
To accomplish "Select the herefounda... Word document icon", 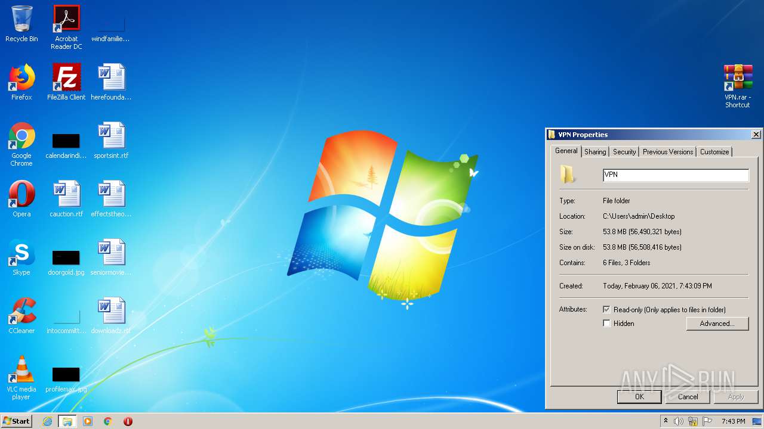I will [111, 82].
